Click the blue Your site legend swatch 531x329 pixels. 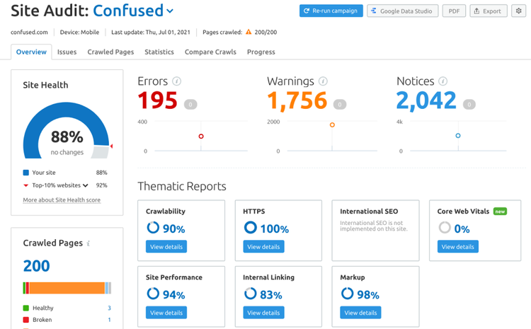tap(25, 173)
